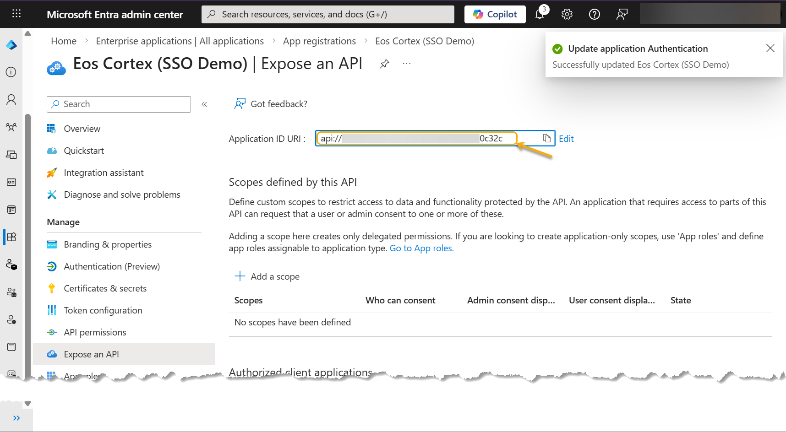Open Applications grid icon in left rail

click(11, 237)
